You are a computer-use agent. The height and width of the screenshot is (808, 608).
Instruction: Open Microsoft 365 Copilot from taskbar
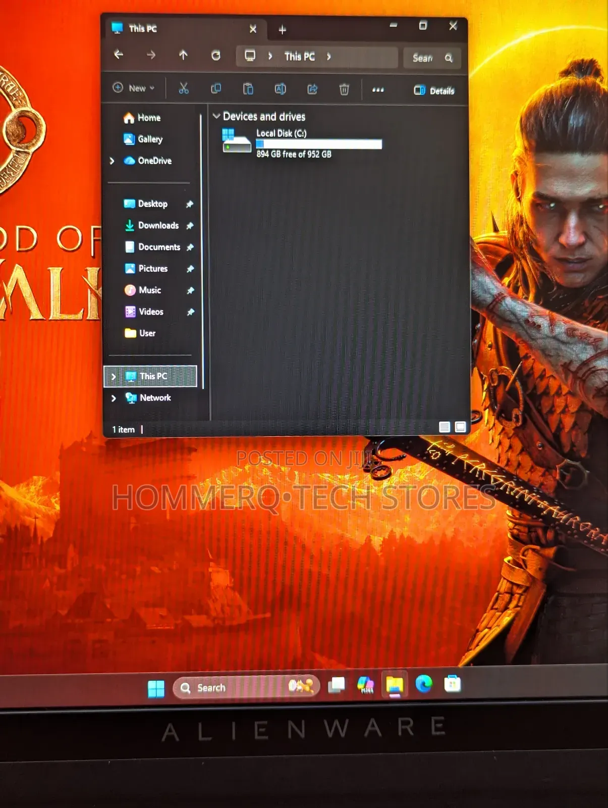click(366, 685)
